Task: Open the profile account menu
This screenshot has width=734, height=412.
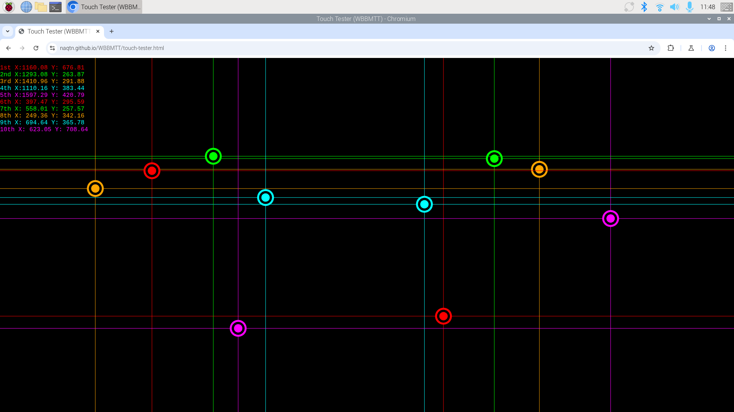Action: pos(712,48)
